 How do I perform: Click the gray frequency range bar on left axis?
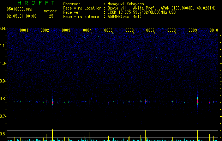[7, 93]
